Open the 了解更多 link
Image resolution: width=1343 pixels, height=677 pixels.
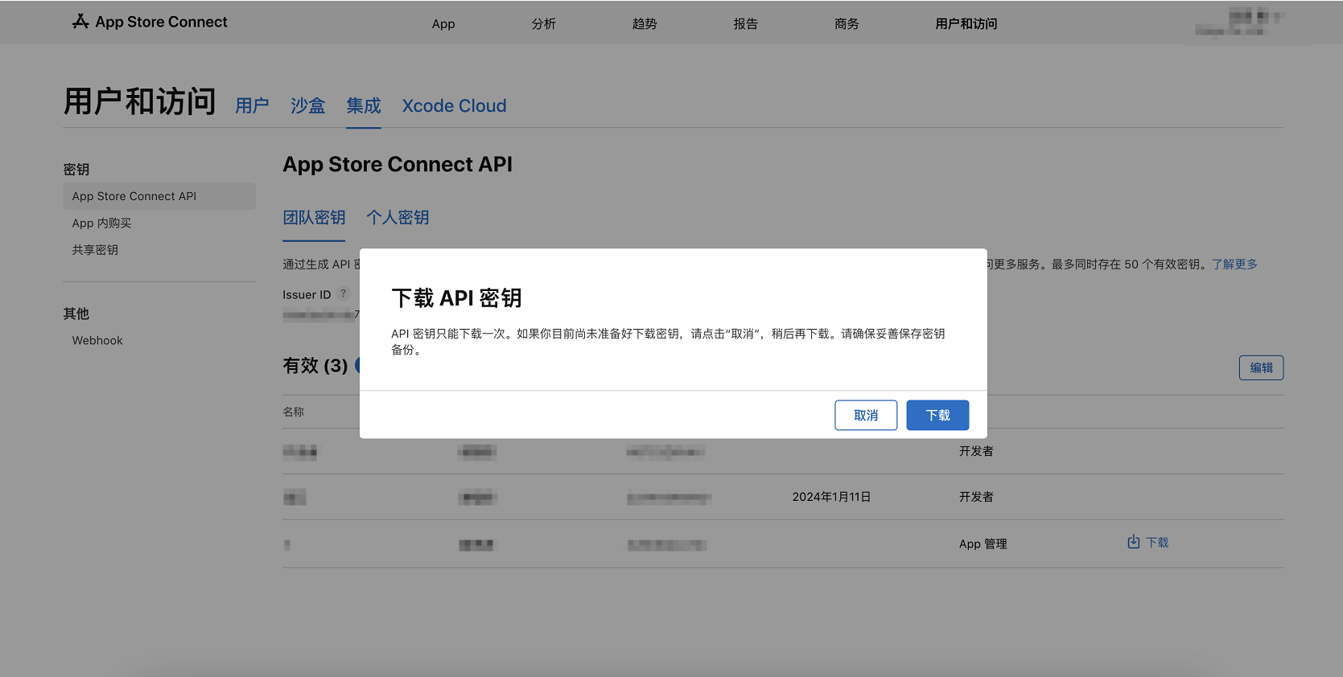click(x=1234, y=264)
